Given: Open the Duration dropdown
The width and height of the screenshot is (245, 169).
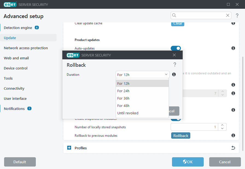Looking at the screenshot, I should click(x=142, y=74).
